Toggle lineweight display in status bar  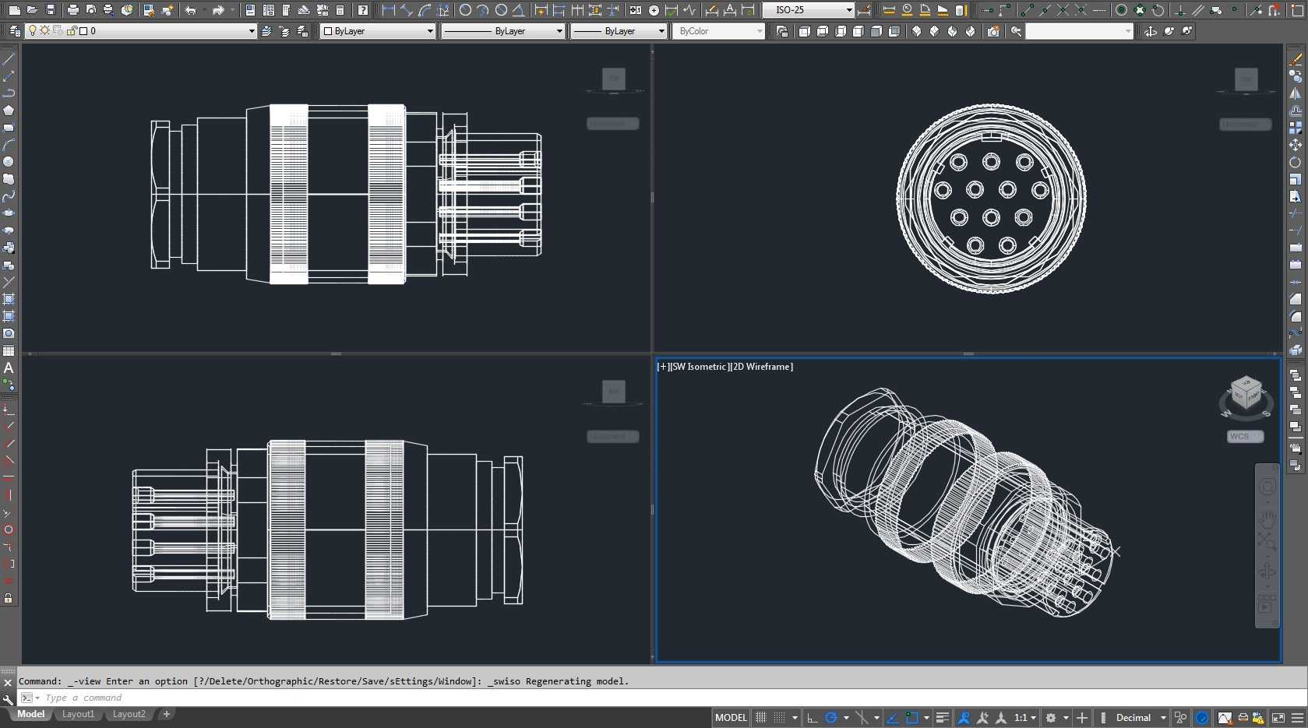click(942, 718)
